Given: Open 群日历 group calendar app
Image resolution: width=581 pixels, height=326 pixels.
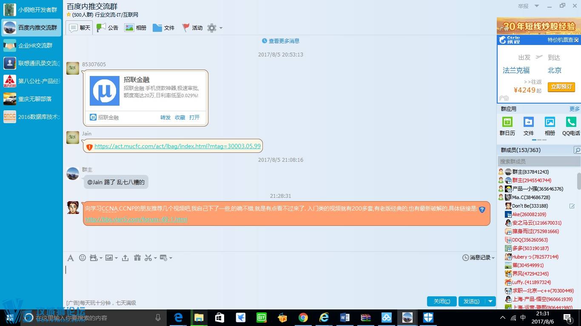Looking at the screenshot, I should (x=507, y=126).
